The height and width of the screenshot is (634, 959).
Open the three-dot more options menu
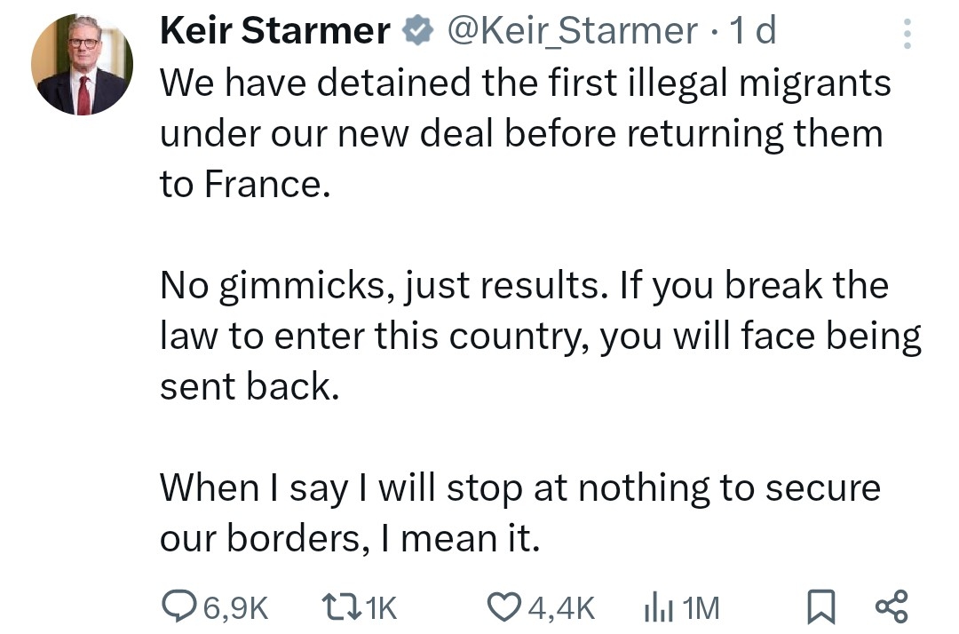(907, 34)
